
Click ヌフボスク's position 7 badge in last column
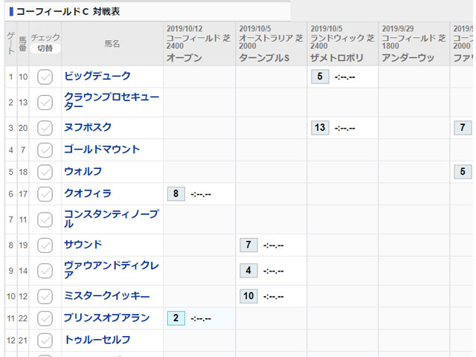tap(463, 127)
